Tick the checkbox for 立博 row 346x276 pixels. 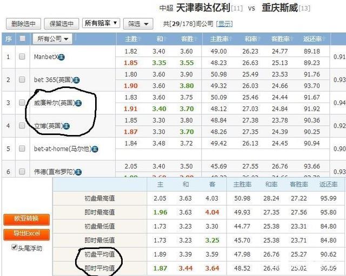pyautogui.click(x=22, y=126)
